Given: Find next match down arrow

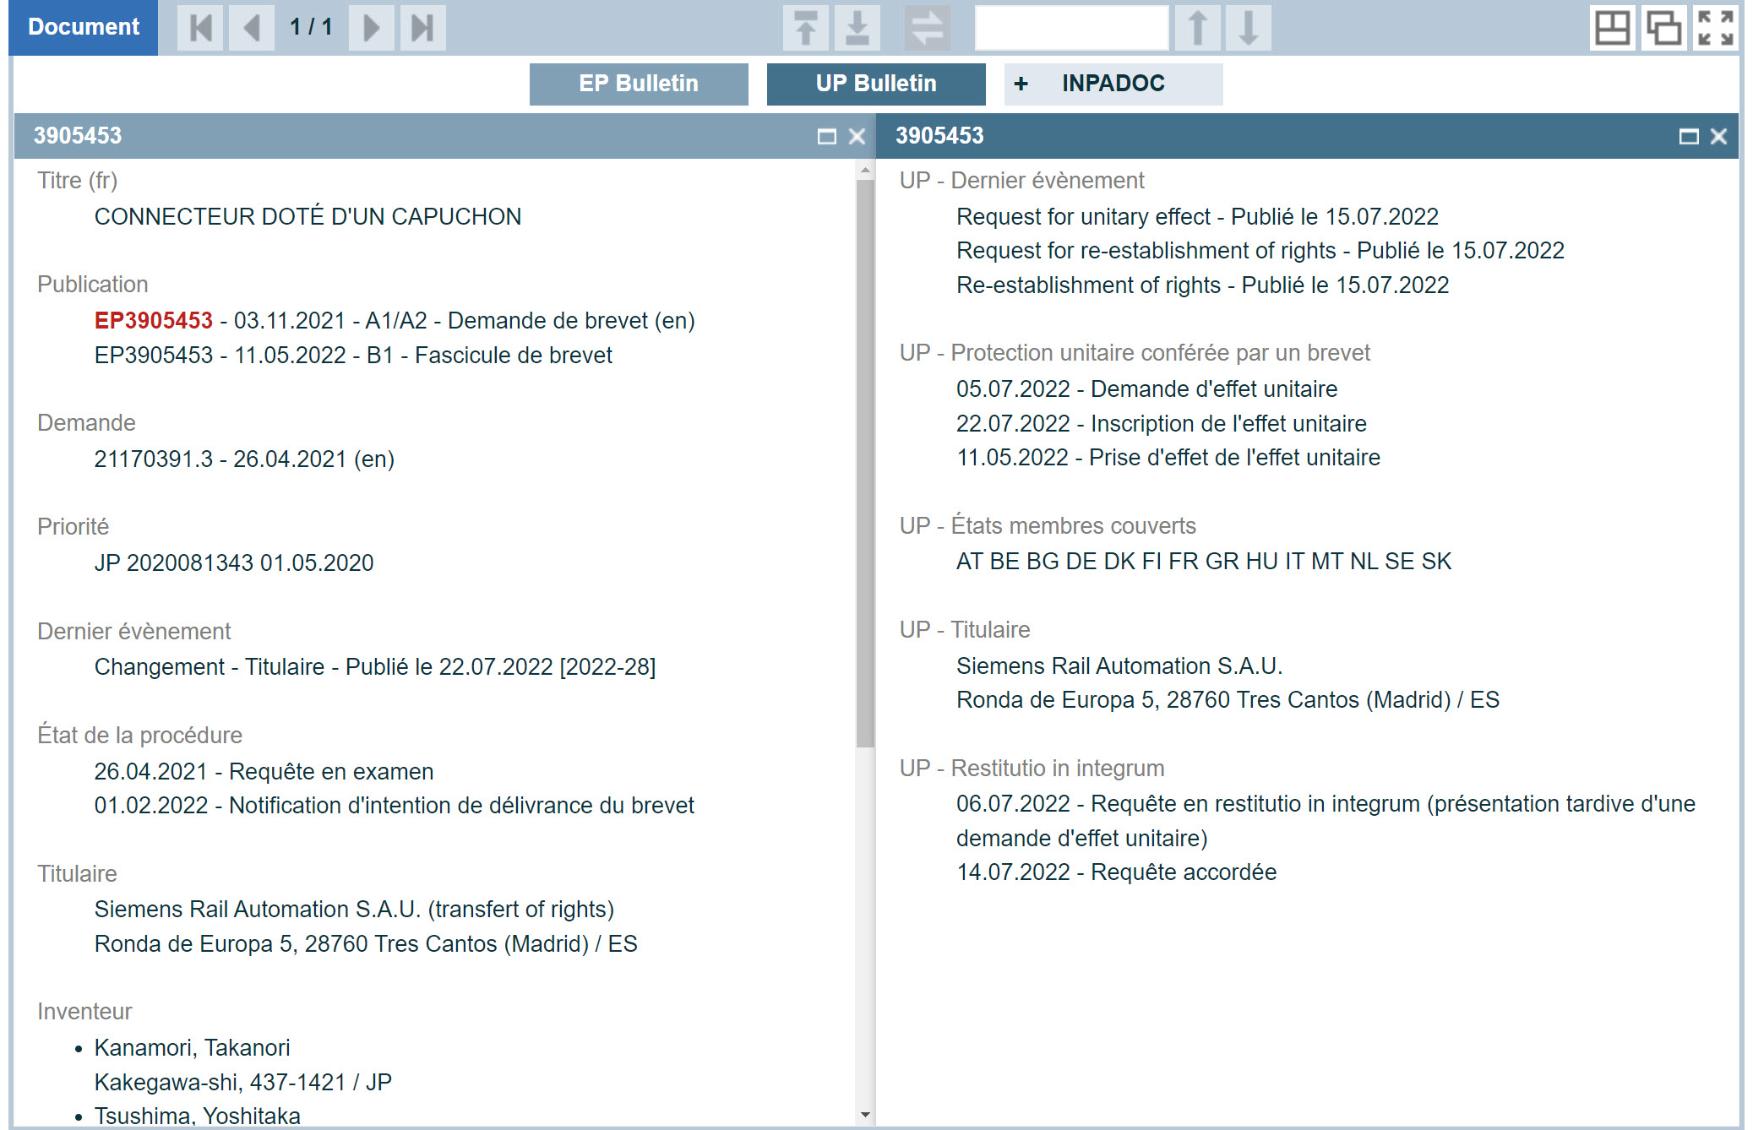Looking at the screenshot, I should 1248,28.
